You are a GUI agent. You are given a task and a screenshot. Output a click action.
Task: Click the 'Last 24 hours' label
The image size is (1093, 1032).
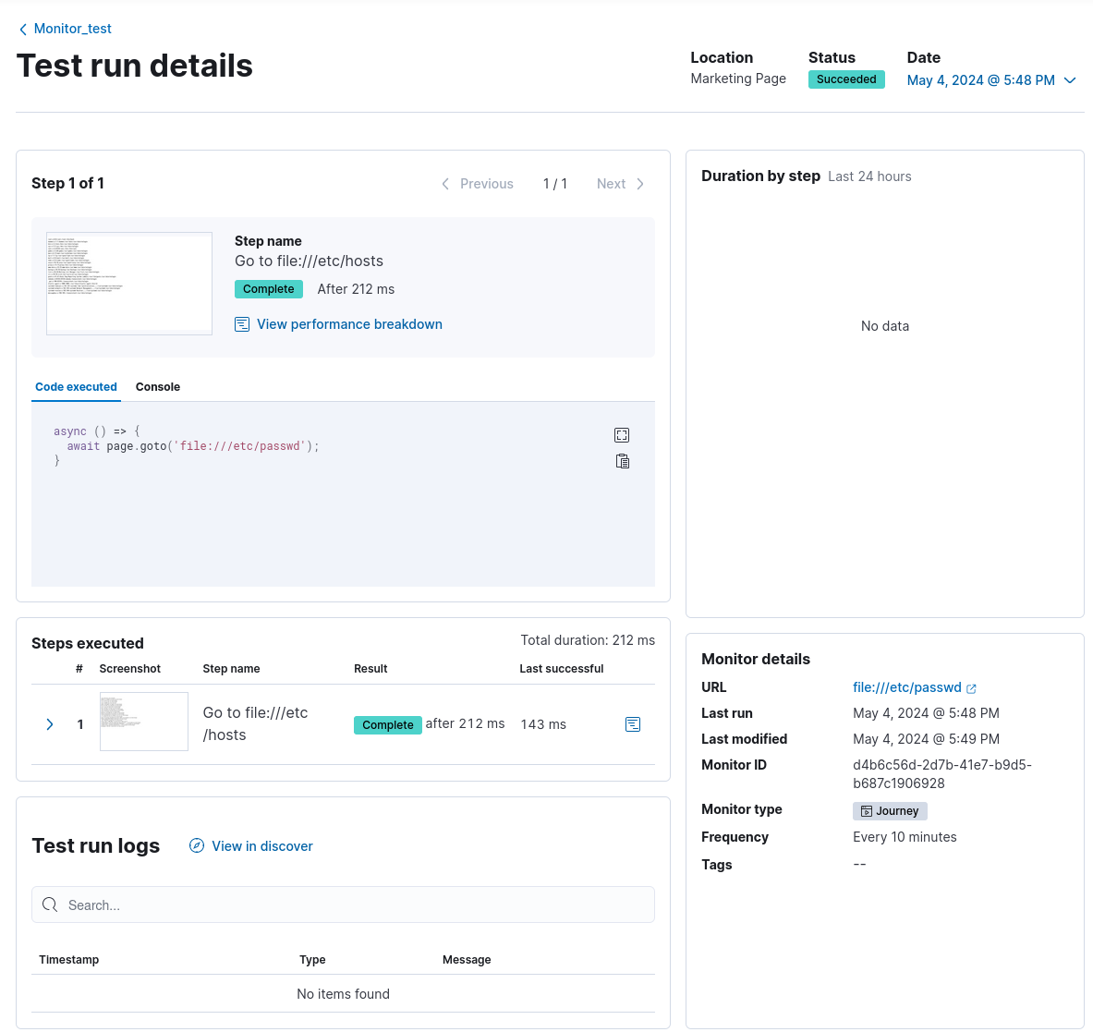(x=869, y=176)
